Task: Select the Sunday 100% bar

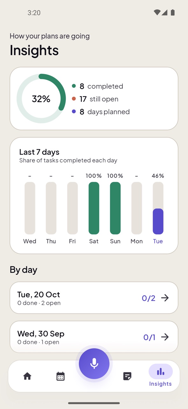Action: click(115, 208)
